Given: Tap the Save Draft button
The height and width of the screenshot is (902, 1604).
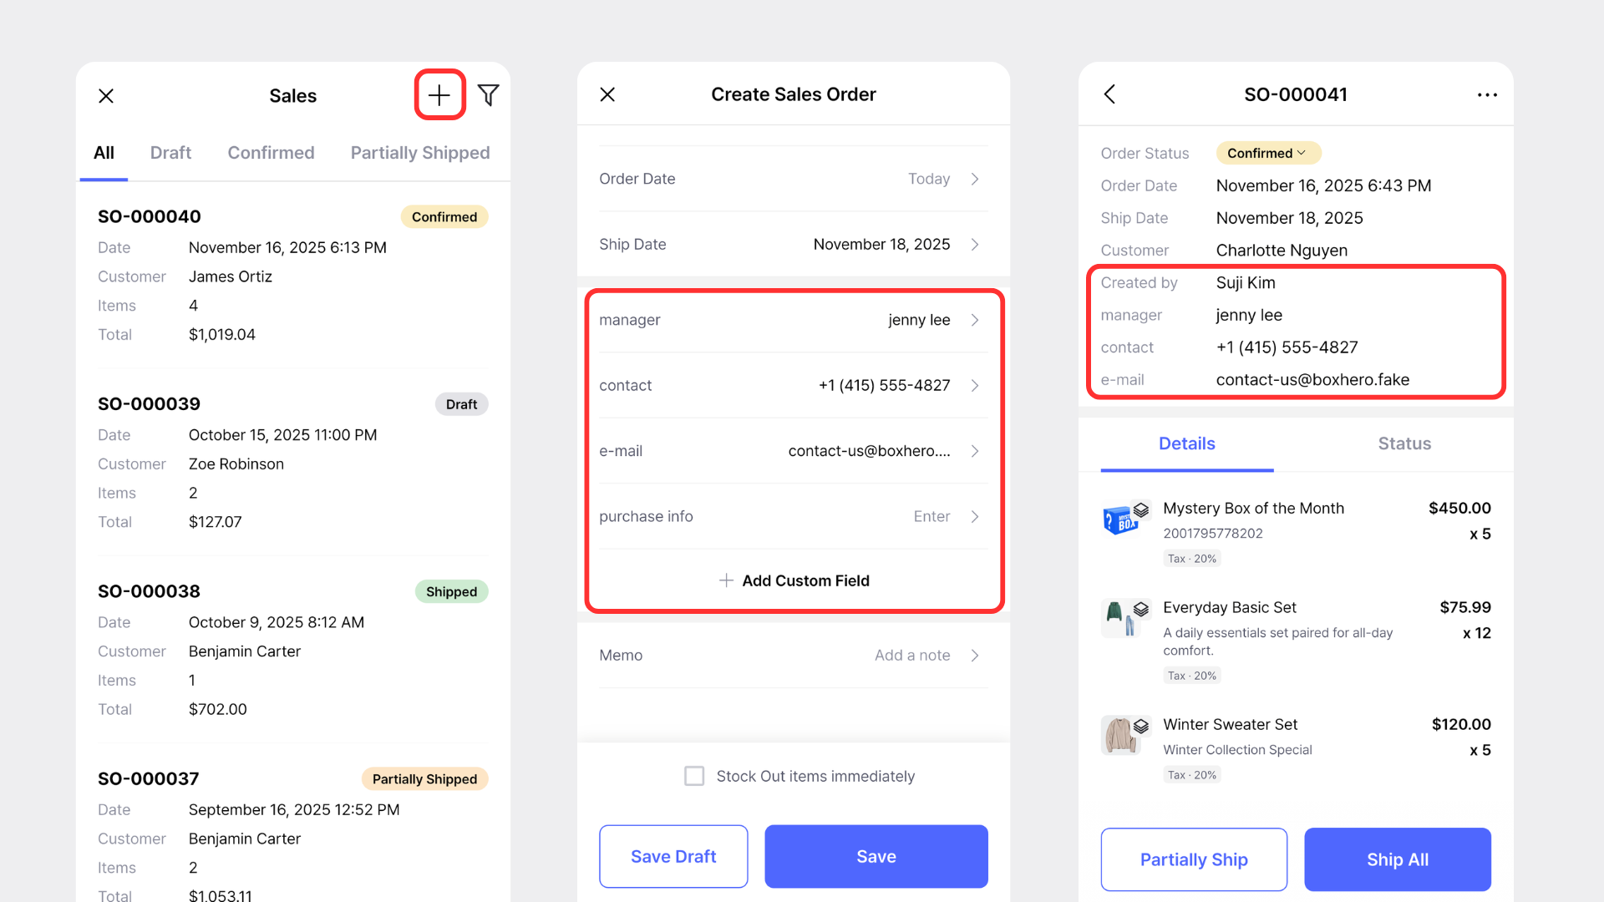Looking at the screenshot, I should [673, 856].
